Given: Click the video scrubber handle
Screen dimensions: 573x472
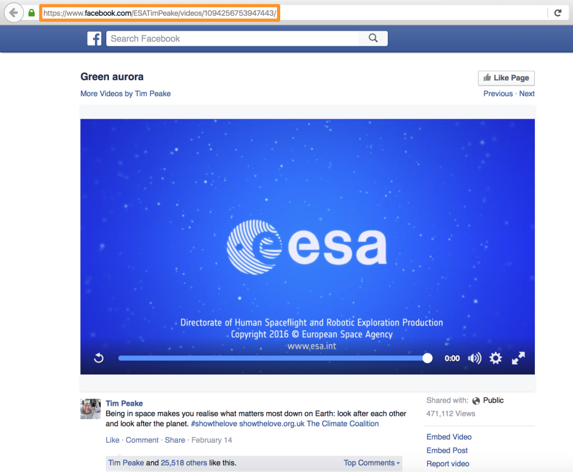Looking at the screenshot, I should pyautogui.click(x=427, y=358).
